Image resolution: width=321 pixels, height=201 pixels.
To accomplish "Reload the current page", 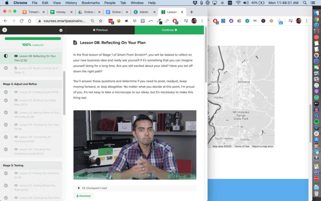I will [x=22, y=21].
